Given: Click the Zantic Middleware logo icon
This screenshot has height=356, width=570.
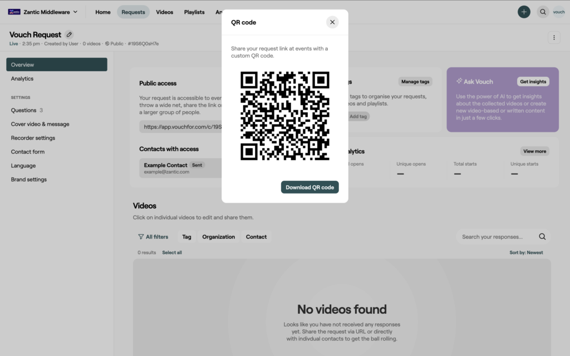Looking at the screenshot, I should (14, 12).
